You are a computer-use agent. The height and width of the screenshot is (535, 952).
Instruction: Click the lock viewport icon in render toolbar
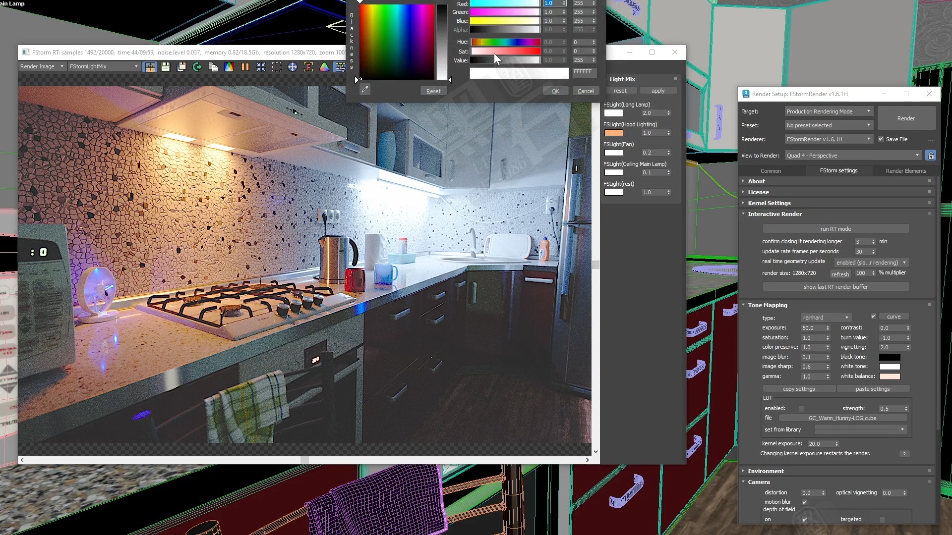click(x=150, y=67)
